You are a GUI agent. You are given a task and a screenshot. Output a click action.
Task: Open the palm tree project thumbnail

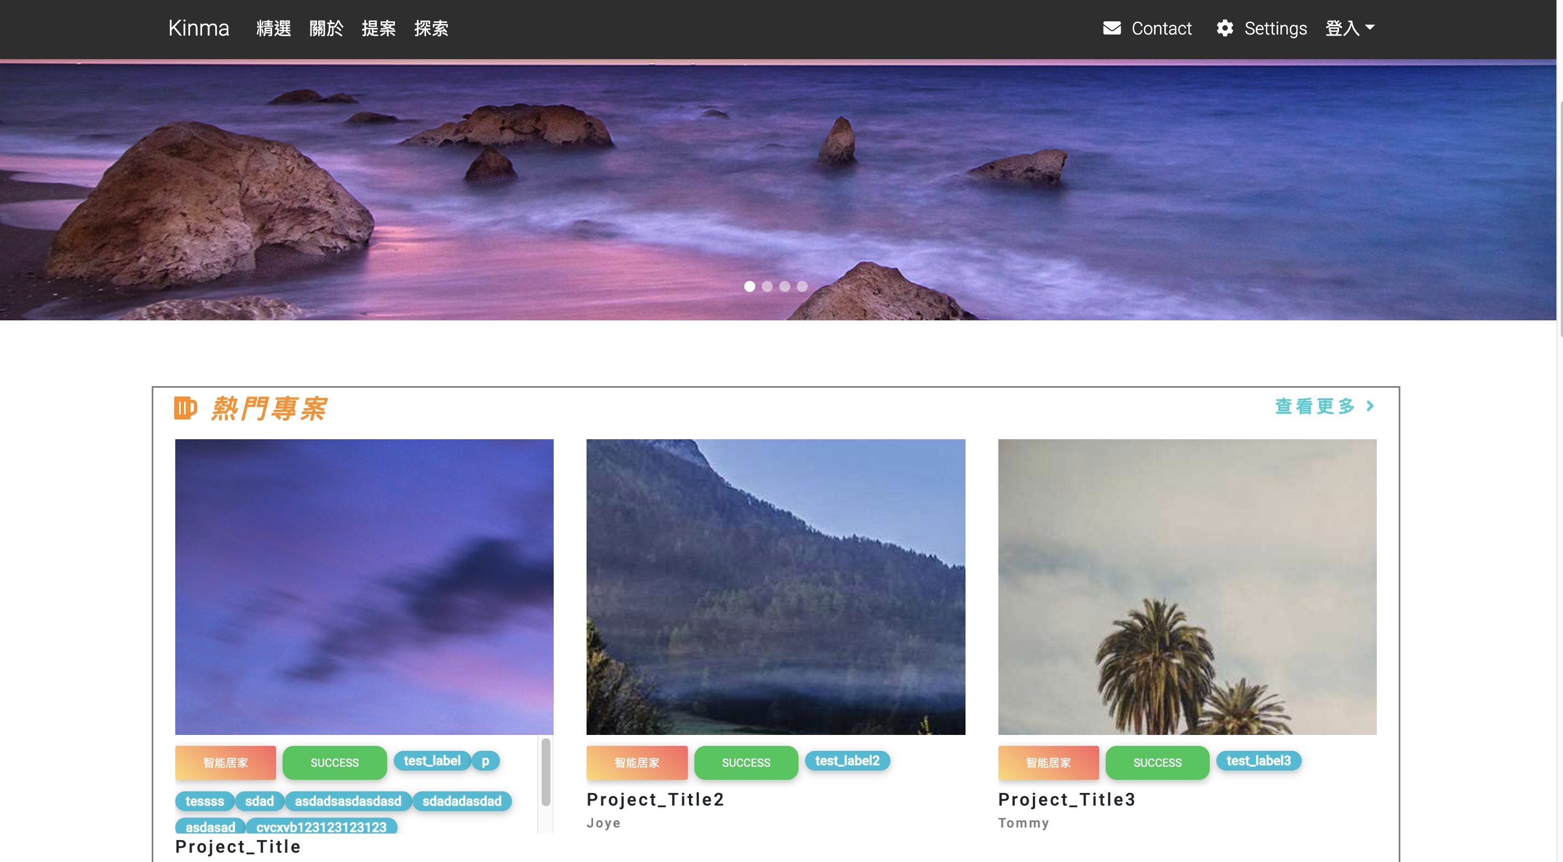click(x=1187, y=587)
